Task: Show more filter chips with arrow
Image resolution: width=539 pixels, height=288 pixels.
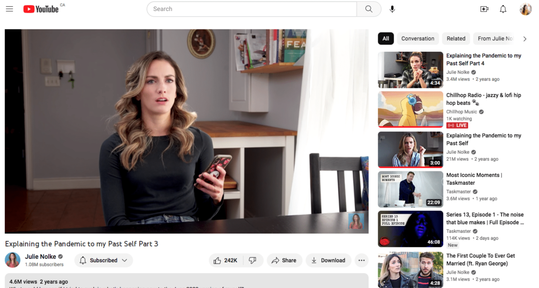Action: (525, 39)
